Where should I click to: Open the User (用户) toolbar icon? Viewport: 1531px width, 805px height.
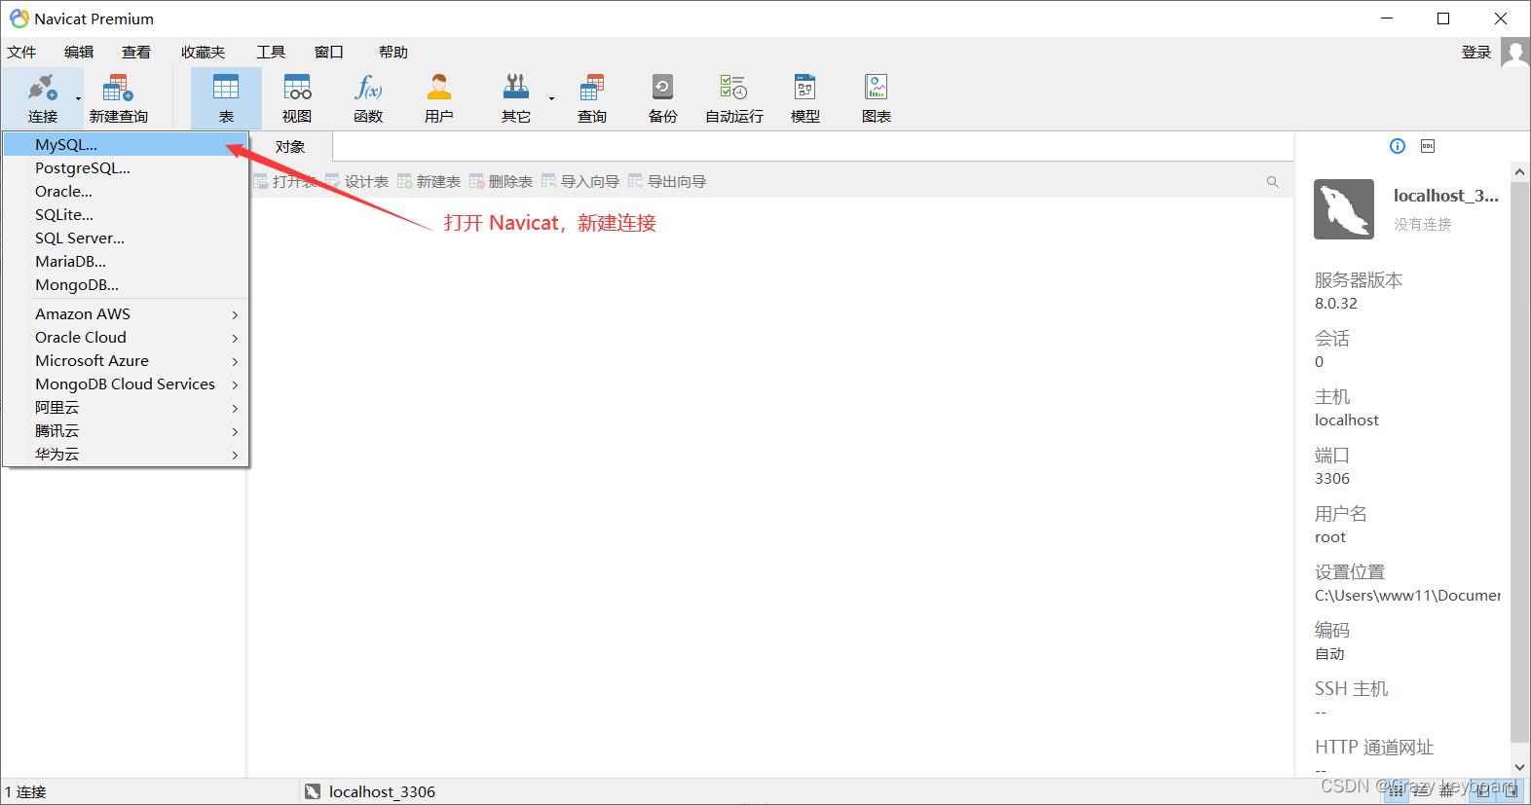439,97
